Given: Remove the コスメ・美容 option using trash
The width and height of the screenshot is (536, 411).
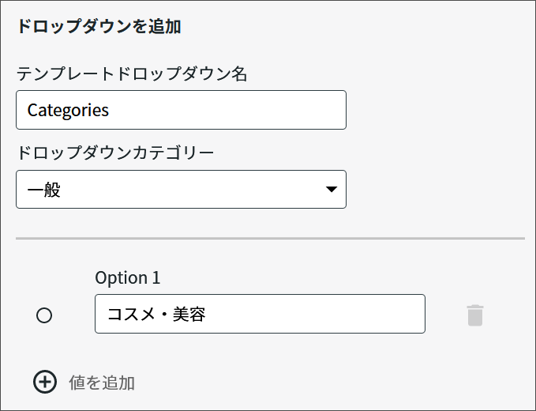Looking at the screenshot, I should click(475, 315).
